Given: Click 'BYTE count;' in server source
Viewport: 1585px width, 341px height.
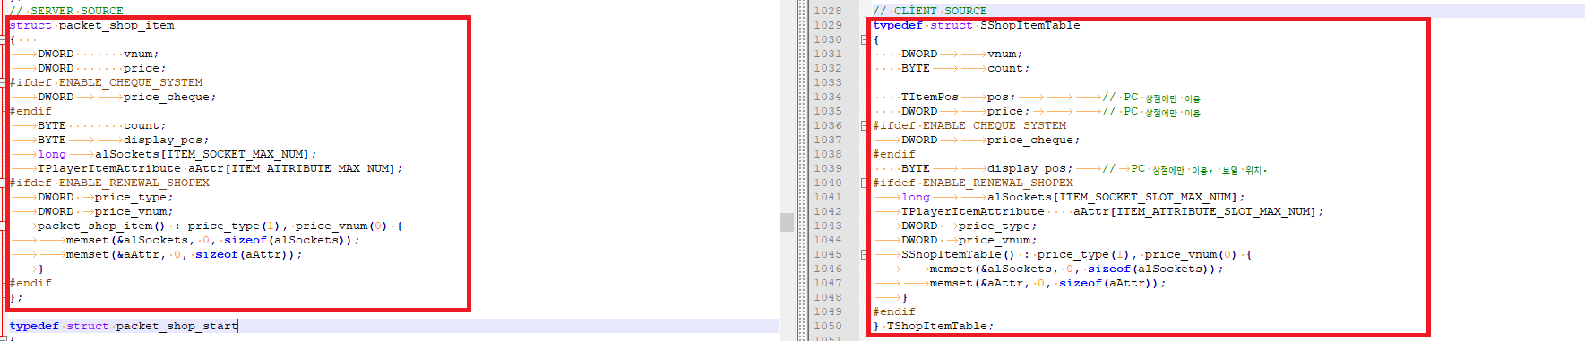Looking at the screenshot, I should tap(102, 125).
